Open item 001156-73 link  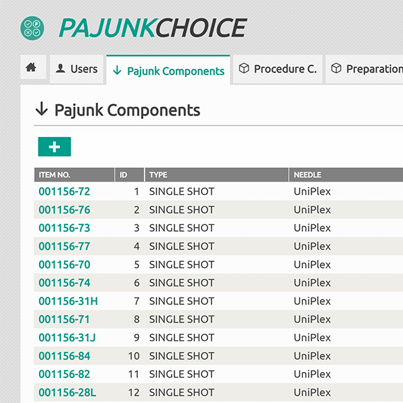pyautogui.click(x=64, y=228)
